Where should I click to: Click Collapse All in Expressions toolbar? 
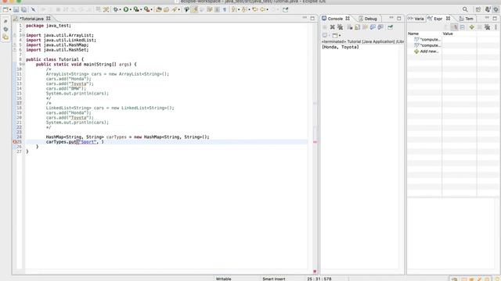pos(463,27)
